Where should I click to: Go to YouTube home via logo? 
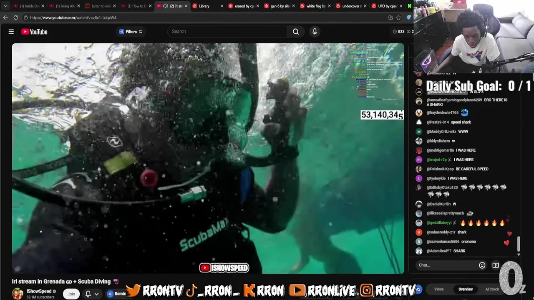(34, 32)
